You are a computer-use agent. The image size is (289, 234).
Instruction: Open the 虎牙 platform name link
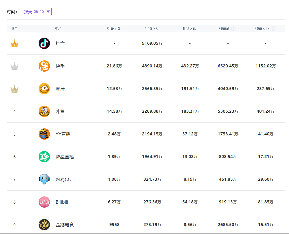[60, 89]
